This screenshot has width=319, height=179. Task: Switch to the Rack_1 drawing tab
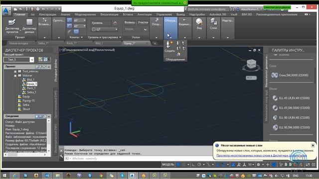pyautogui.click(x=71, y=43)
